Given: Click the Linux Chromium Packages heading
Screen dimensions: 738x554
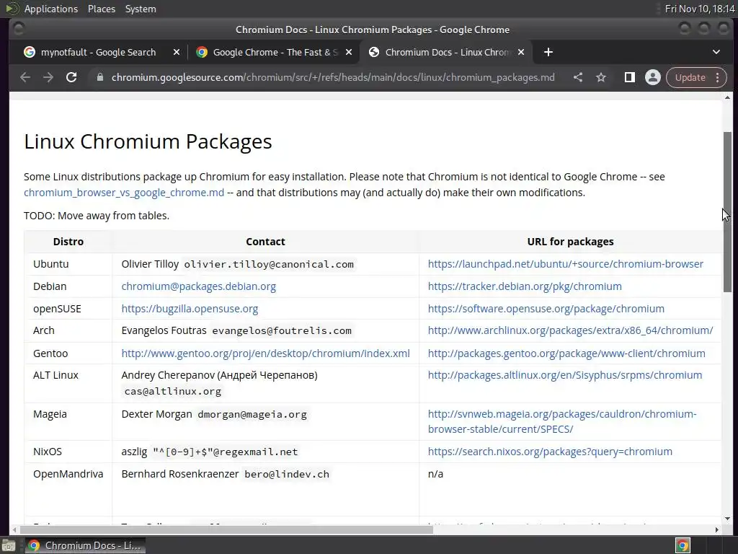Looking at the screenshot, I should [x=148, y=142].
